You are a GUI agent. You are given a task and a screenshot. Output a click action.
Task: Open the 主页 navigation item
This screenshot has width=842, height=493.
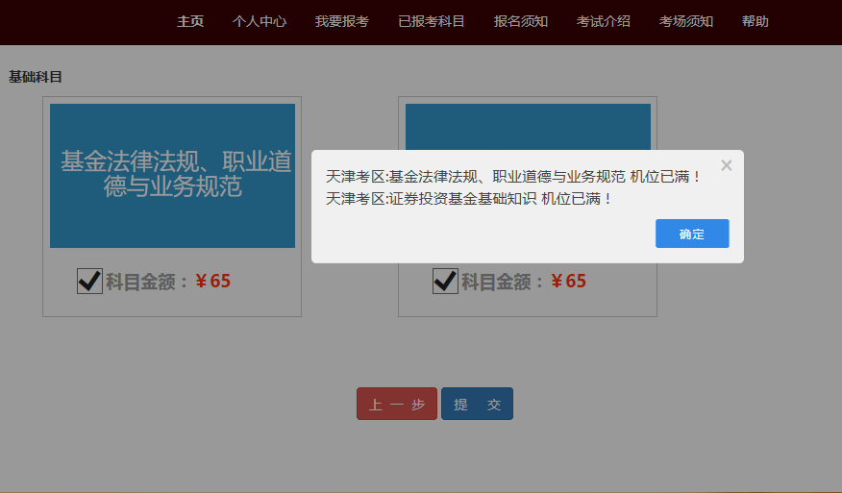coord(190,21)
